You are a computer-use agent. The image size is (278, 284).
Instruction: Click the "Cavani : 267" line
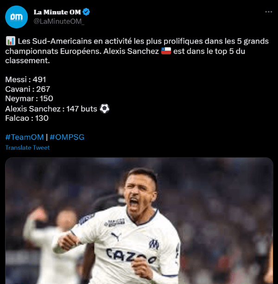pos(27,89)
